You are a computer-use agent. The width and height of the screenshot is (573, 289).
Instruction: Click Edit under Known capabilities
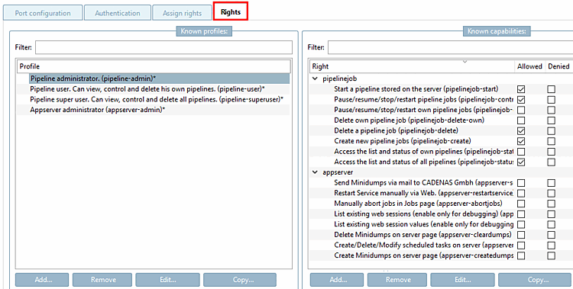coord(463,280)
